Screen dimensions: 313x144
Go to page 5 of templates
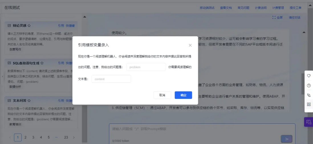(48, 137)
